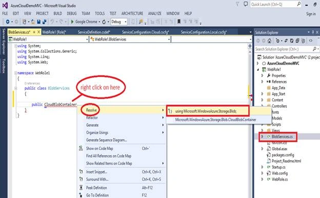Select Web.config in Solution Explorer
Screen dimensions: 320x198
pos(279,173)
